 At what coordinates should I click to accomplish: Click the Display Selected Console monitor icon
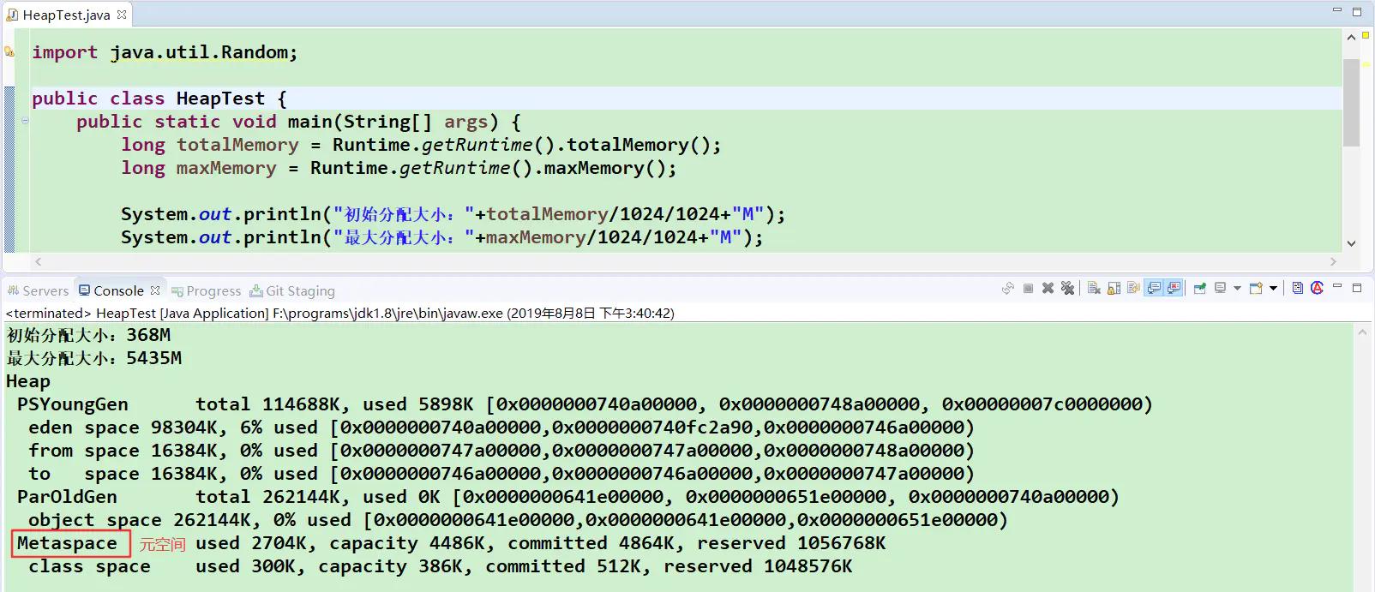point(1220,289)
